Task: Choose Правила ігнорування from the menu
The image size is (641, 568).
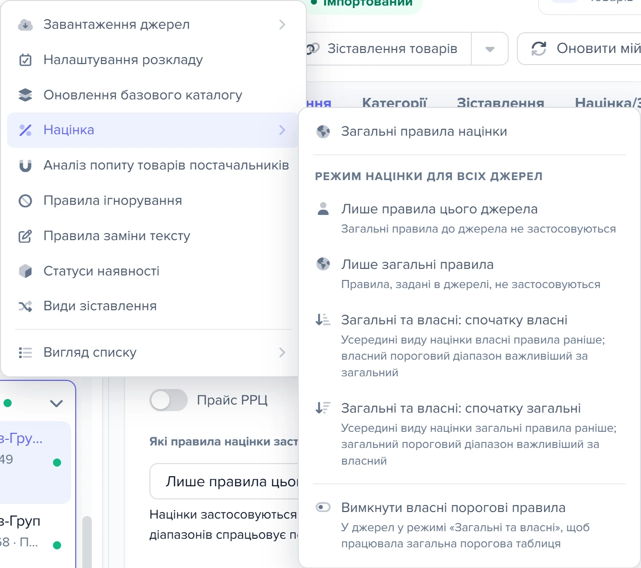Action: click(153, 201)
